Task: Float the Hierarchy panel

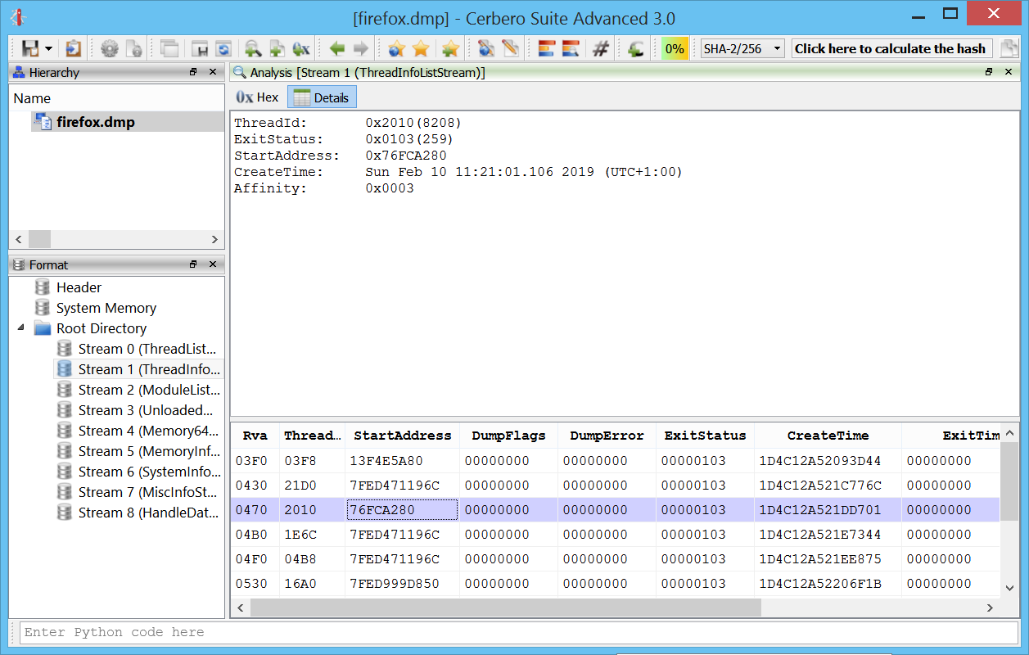Action: pyautogui.click(x=193, y=72)
